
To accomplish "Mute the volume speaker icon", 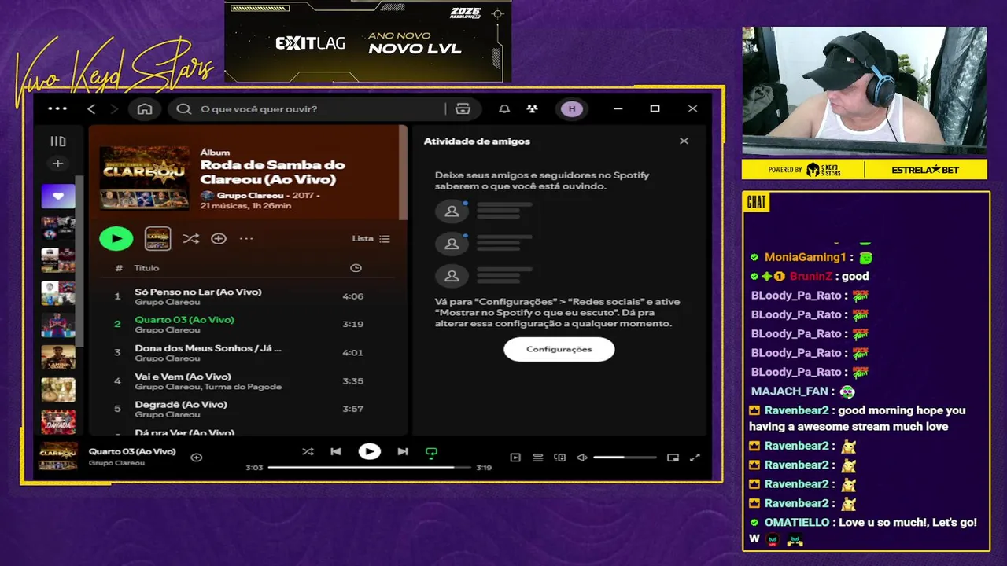I will click(x=582, y=457).
